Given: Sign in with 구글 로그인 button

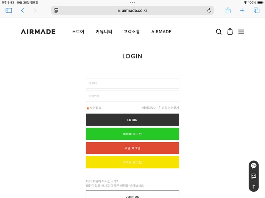Looking at the screenshot, I should pos(132,148).
